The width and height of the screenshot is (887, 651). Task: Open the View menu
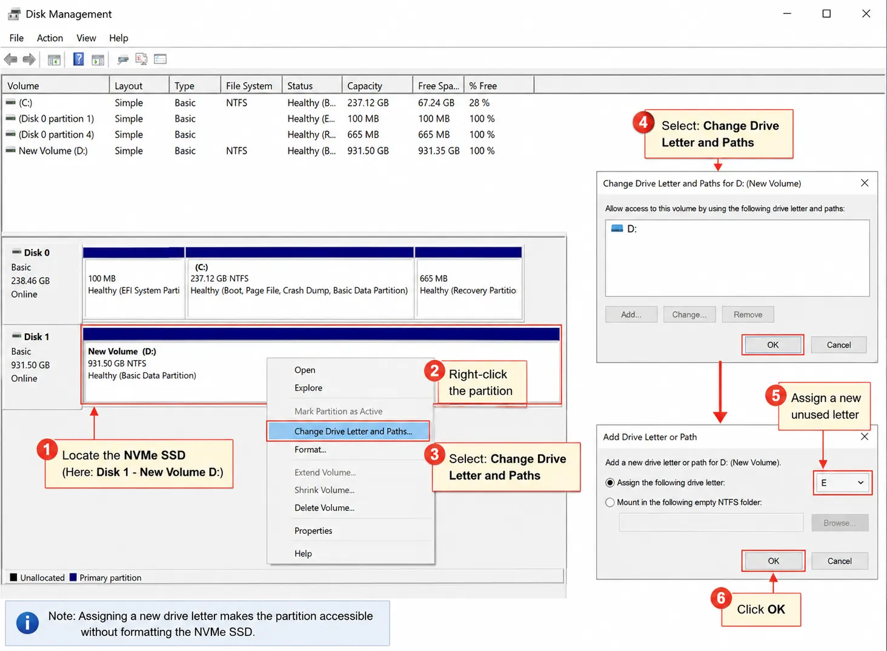pyautogui.click(x=86, y=38)
